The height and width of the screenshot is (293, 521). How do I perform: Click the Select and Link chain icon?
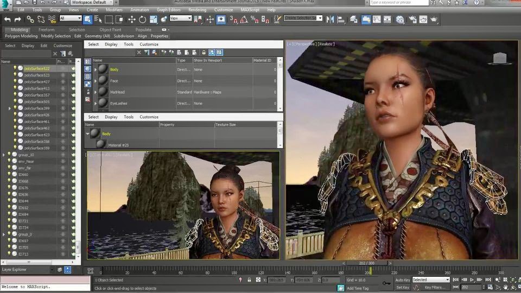pyautogui.click(x=30, y=20)
